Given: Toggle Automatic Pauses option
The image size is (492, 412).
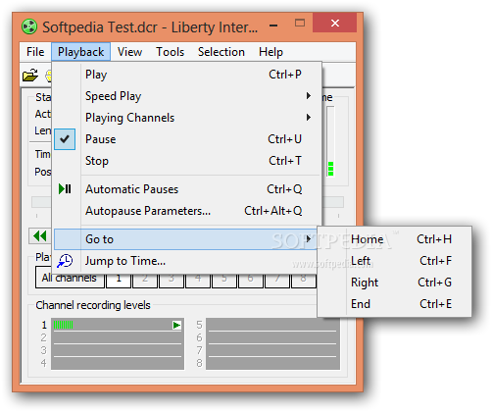Looking at the screenshot, I should click(186, 189).
